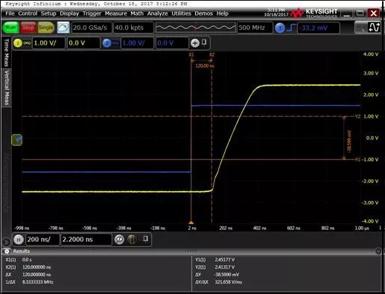Image resolution: width=385 pixels, height=294 pixels.
Task: Click the autoscale waveform icon
Action: coord(63,28)
